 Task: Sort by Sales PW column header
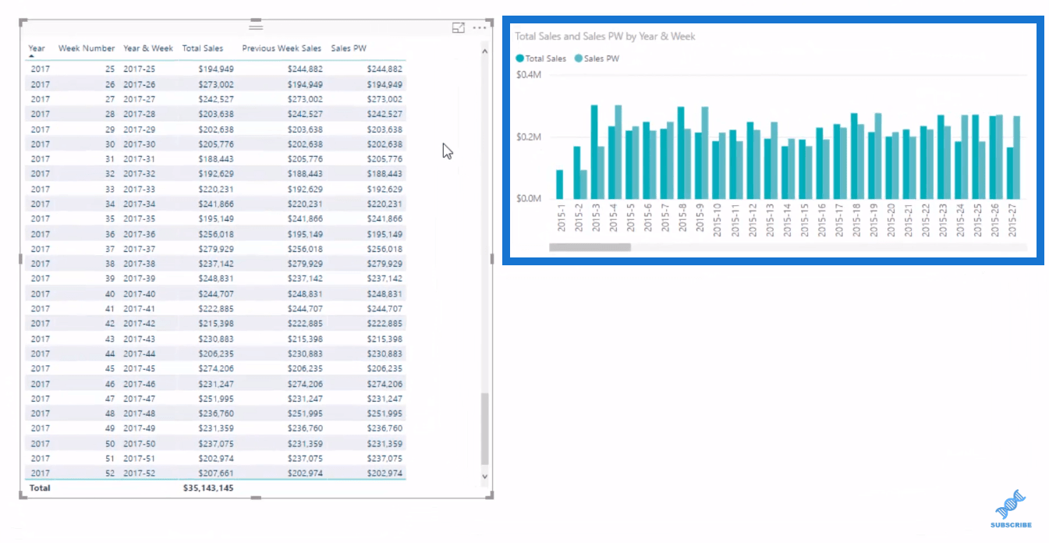click(349, 48)
